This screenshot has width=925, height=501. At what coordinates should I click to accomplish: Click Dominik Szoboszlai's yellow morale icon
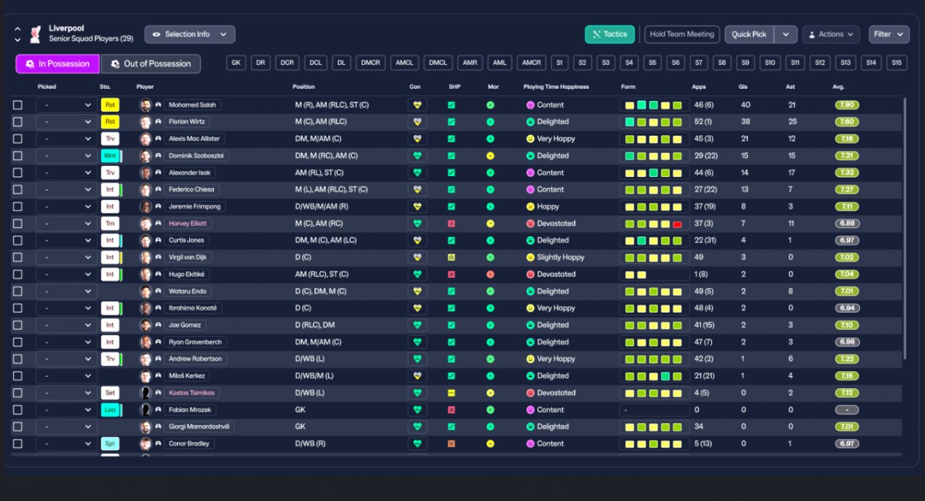[x=490, y=156]
